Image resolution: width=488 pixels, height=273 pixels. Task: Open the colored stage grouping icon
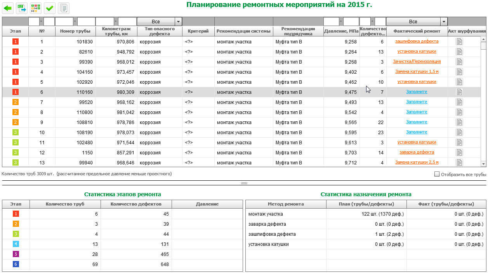click(36, 8)
